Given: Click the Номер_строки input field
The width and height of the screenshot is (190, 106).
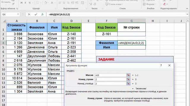Looking at the screenshot, I should (110, 79).
